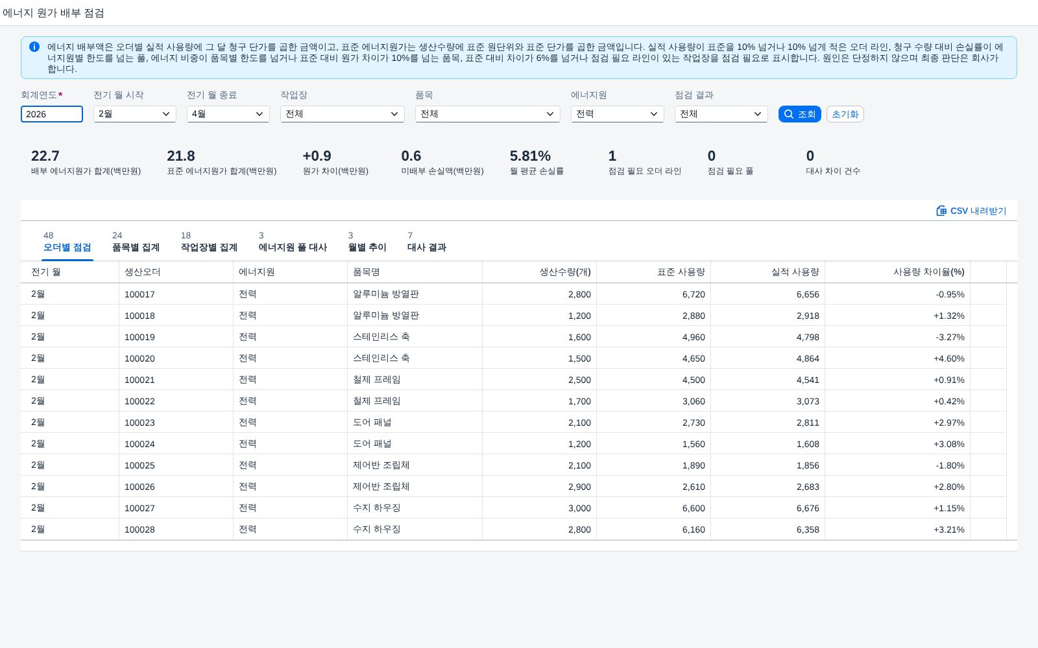Focus the 회계연도 input field
This screenshot has height=648, width=1038.
(x=52, y=114)
